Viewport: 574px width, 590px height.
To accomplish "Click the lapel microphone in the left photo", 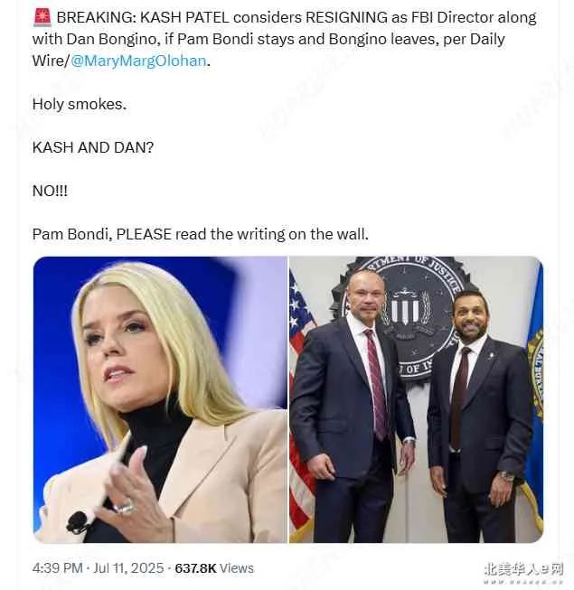I will [77, 522].
